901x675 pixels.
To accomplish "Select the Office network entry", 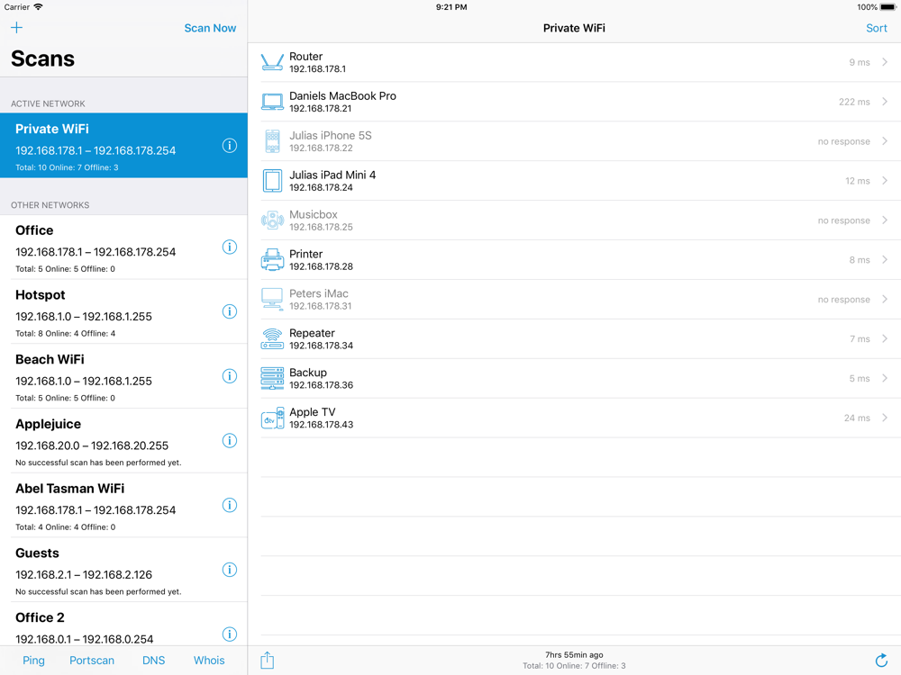I will point(123,247).
